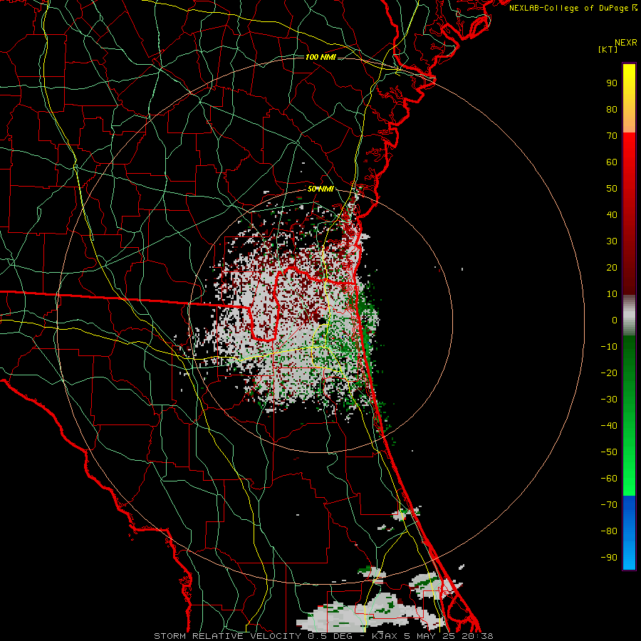Click the positive 30 knot scale label
This screenshot has width=641, height=641.
pos(612,241)
